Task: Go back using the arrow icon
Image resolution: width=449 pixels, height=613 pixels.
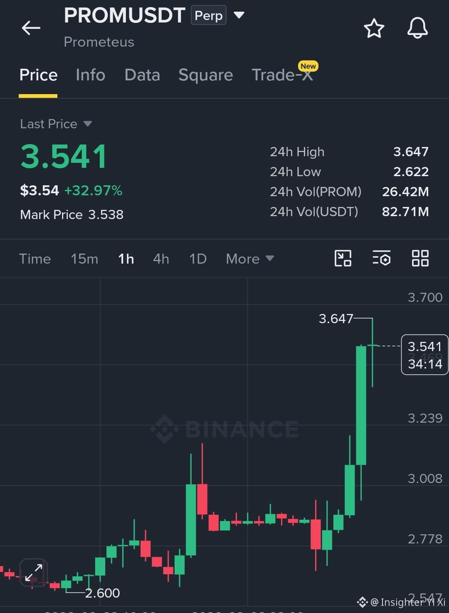Action: tap(31, 28)
